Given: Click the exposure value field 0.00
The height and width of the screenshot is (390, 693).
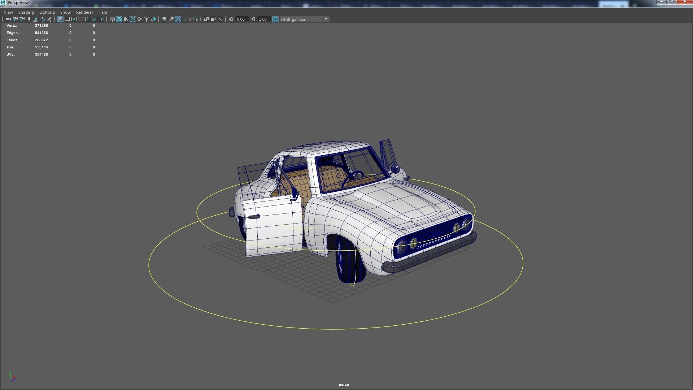Looking at the screenshot, I should click(x=242, y=19).
